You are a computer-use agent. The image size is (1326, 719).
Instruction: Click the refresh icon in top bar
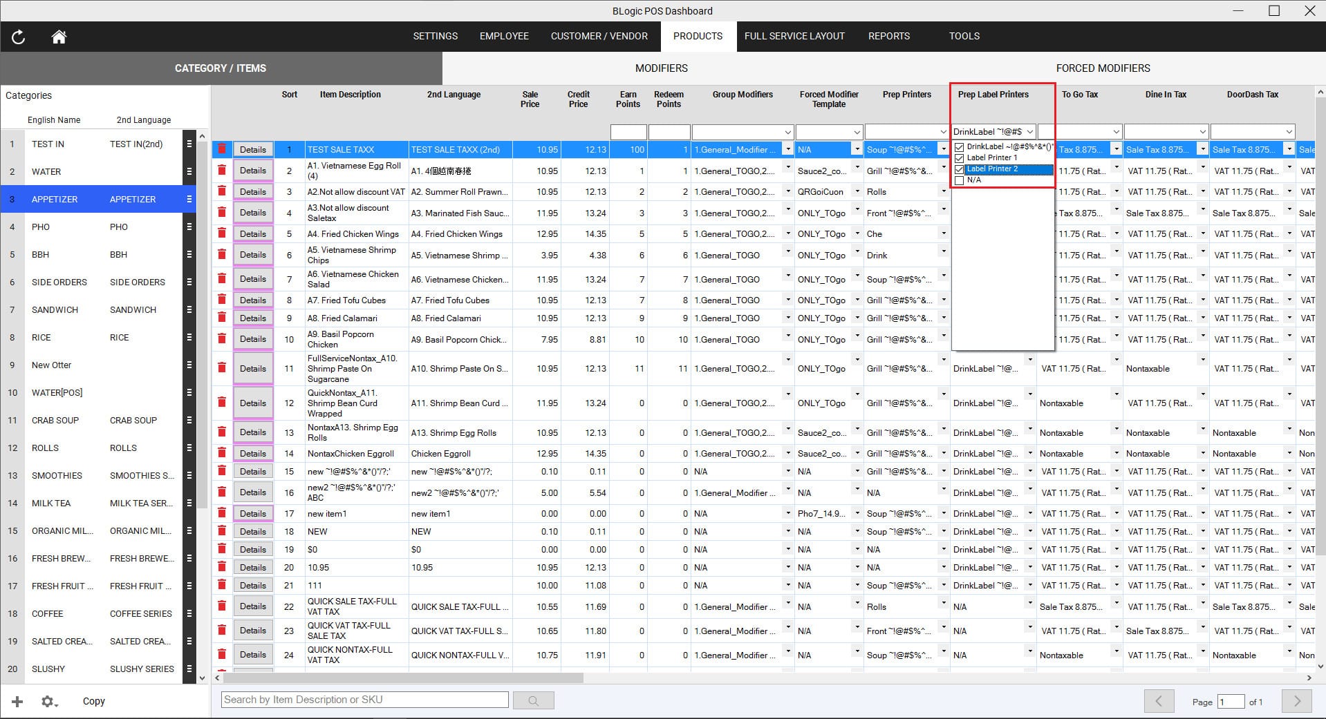pos(19,37)
